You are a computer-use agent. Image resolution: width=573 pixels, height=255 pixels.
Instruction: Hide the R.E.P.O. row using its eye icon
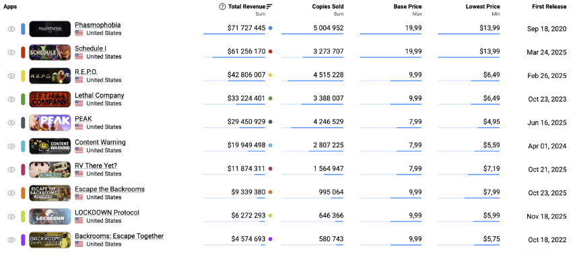(11, 75)
